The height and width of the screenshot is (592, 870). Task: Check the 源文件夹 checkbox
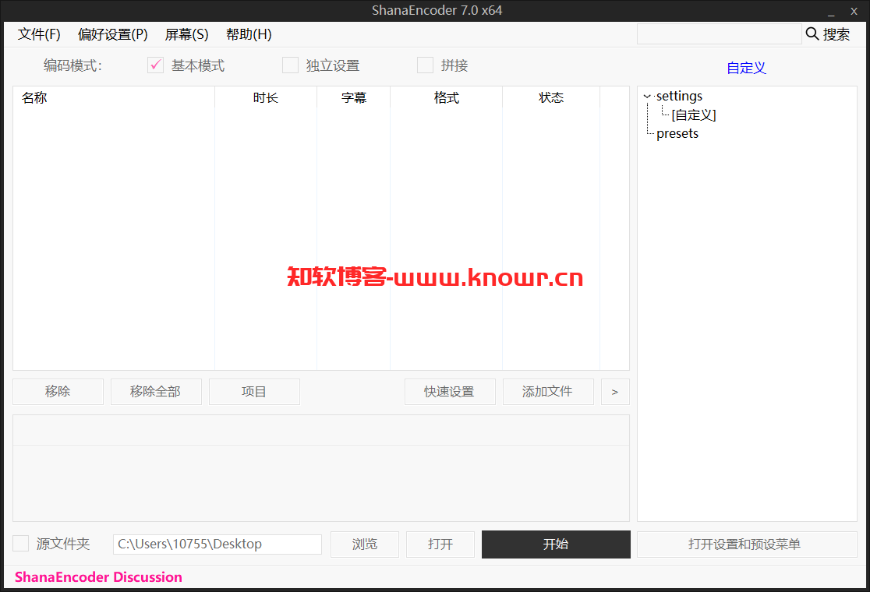[x=20, y=543]
